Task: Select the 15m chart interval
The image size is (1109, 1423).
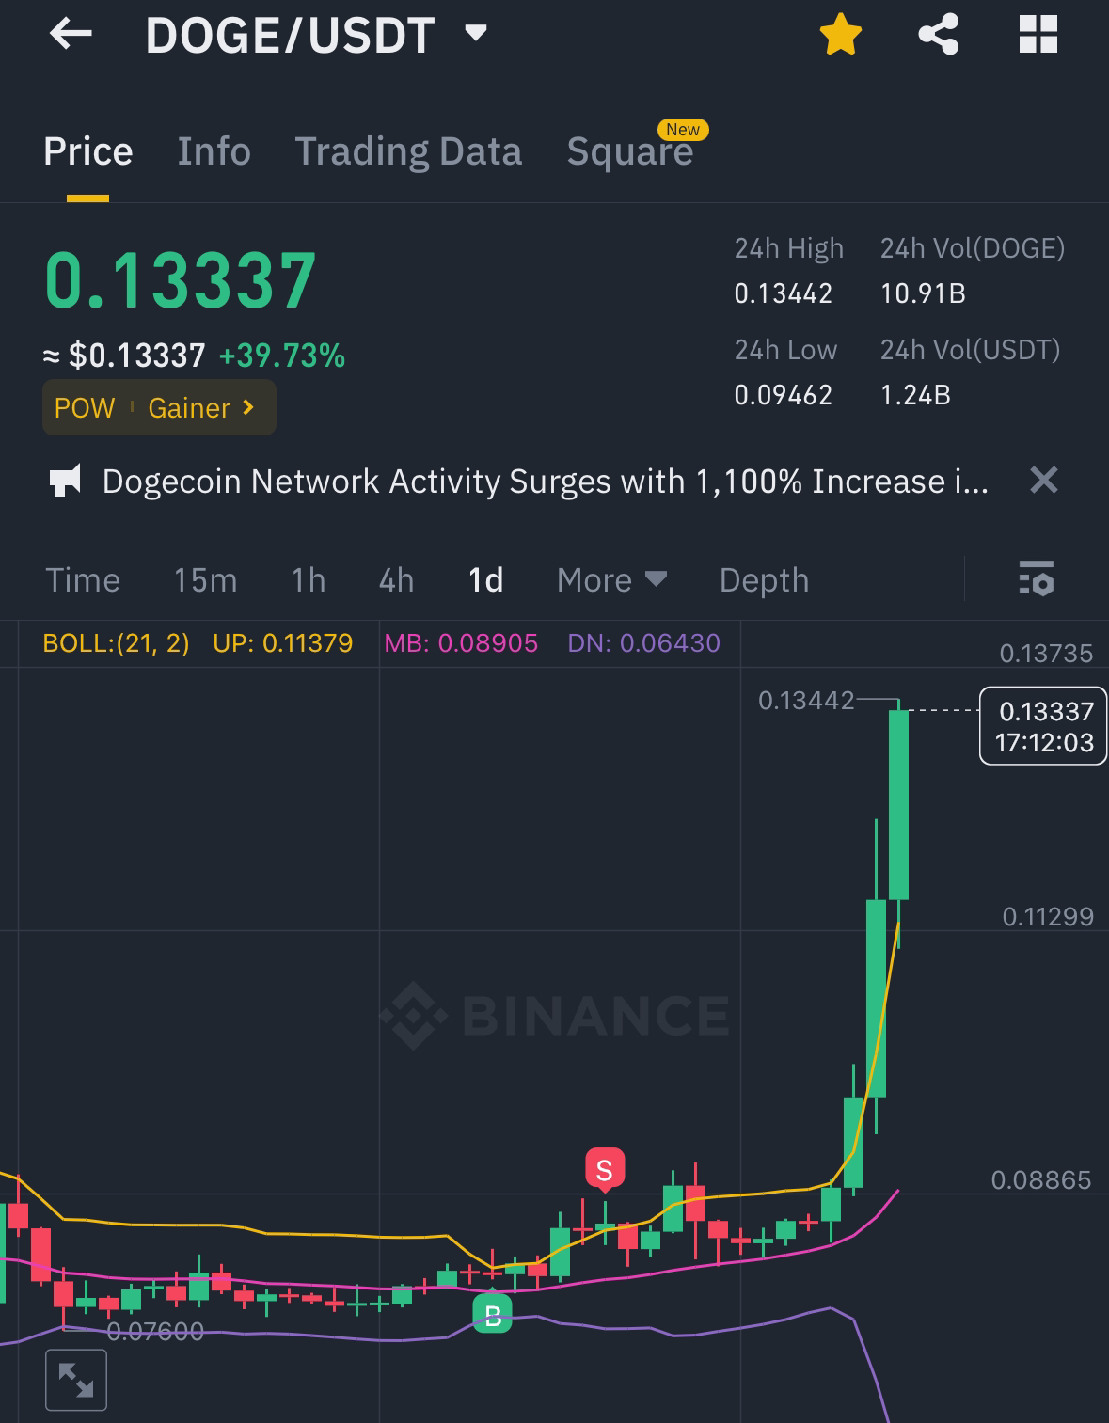Action: 205,580
